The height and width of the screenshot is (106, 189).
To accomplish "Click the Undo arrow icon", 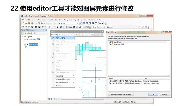I will pos(48,23).
